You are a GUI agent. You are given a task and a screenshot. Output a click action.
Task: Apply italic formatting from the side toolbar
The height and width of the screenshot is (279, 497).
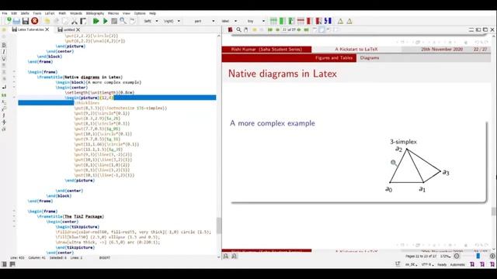(4, 52)
